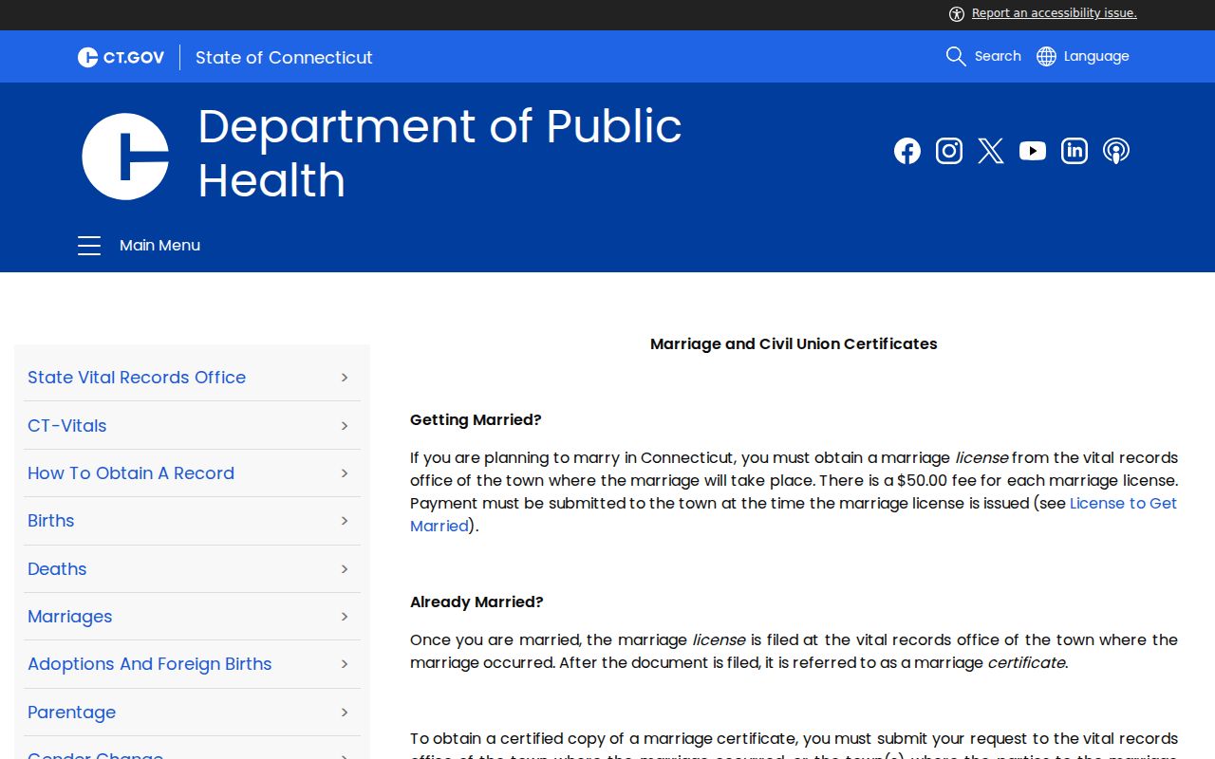Click the State of Connecticut header link
This screenshot has width=1215, height=759.
pyautogui.click(x=284, y=57)
